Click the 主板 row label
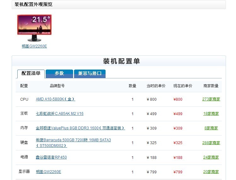 pos(24,113)
